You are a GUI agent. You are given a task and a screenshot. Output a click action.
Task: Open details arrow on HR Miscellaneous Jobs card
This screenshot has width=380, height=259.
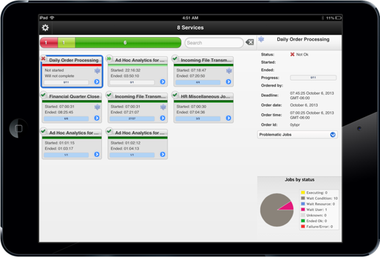228,118
